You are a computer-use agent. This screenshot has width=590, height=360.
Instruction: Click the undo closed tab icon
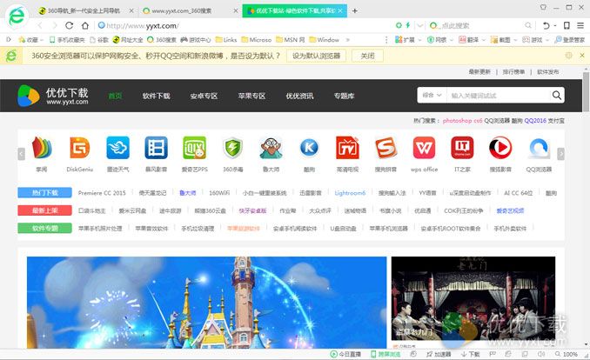coord(546,25)
